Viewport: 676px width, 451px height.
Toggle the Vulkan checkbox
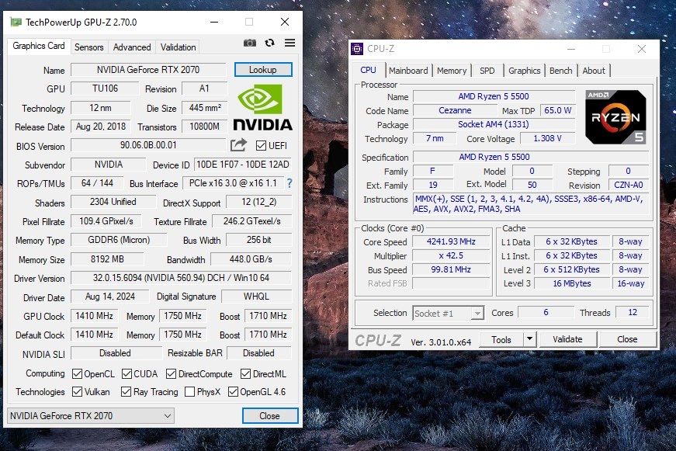click(x=77, y=391)
